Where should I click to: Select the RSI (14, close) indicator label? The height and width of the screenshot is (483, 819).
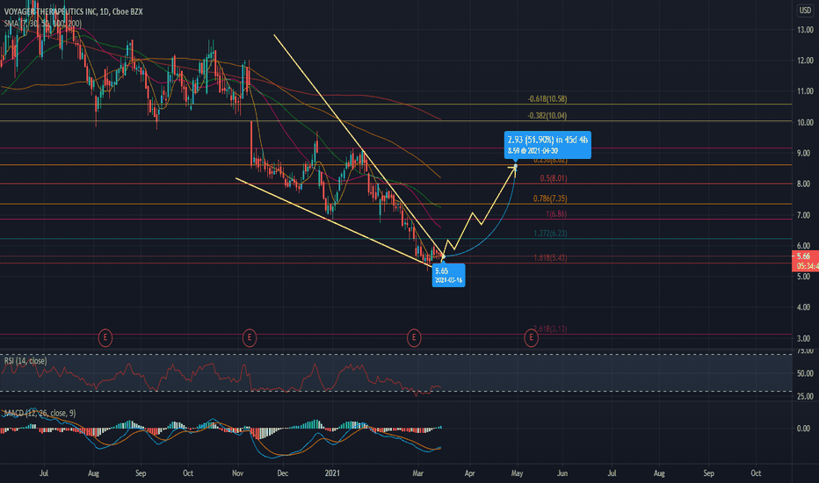coord(25,361)
